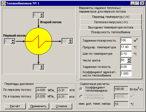
Task: Decrease the bottom outlet stream number 7
Action: click(42, 68)
